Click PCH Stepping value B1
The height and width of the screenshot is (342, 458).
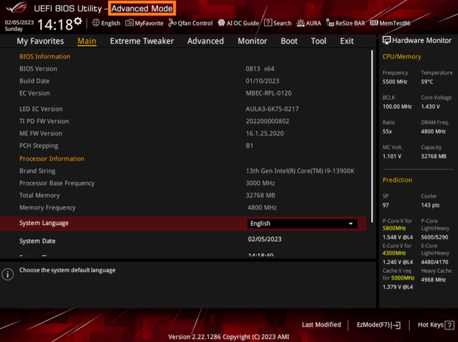click(x=249, y=145)
